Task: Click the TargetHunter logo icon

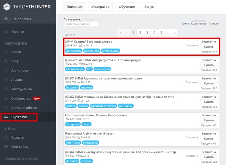Action: tap(7, 7)
